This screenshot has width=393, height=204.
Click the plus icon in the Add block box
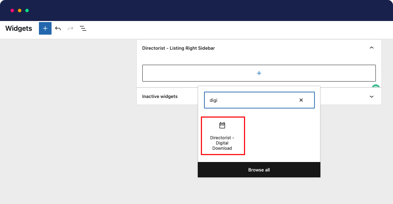(259, 73)
